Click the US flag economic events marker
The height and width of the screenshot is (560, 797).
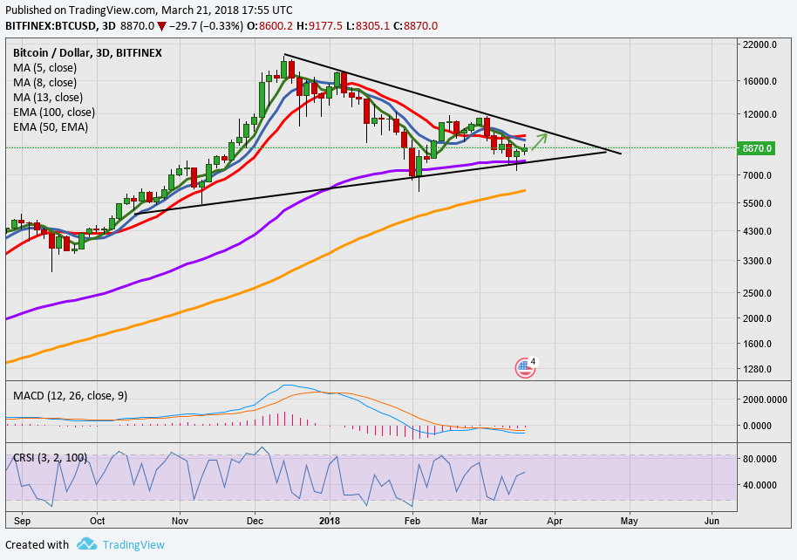coord(525,368)
